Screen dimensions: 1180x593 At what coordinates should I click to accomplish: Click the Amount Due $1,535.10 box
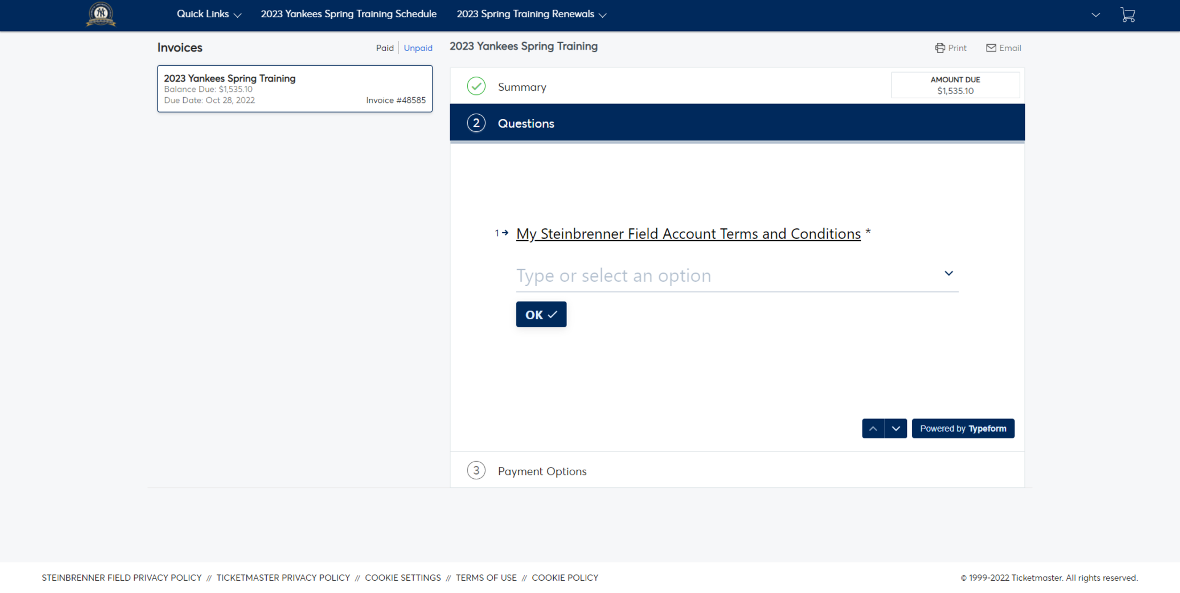tap(955, 85)
